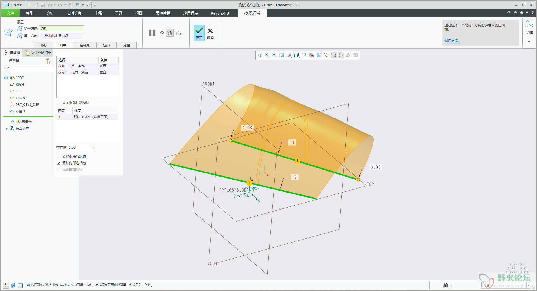Open the Undo history dropdown arrow

pos(55,5)
